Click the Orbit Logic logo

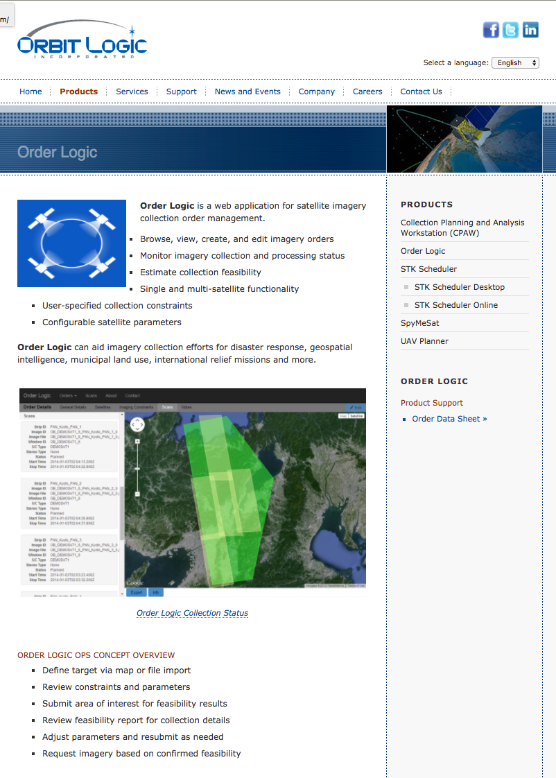tap(82, 40)
